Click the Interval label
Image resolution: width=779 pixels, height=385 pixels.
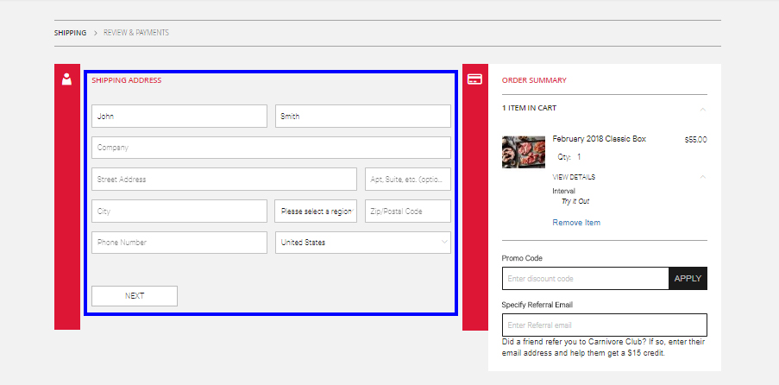[x=564, y=191]
